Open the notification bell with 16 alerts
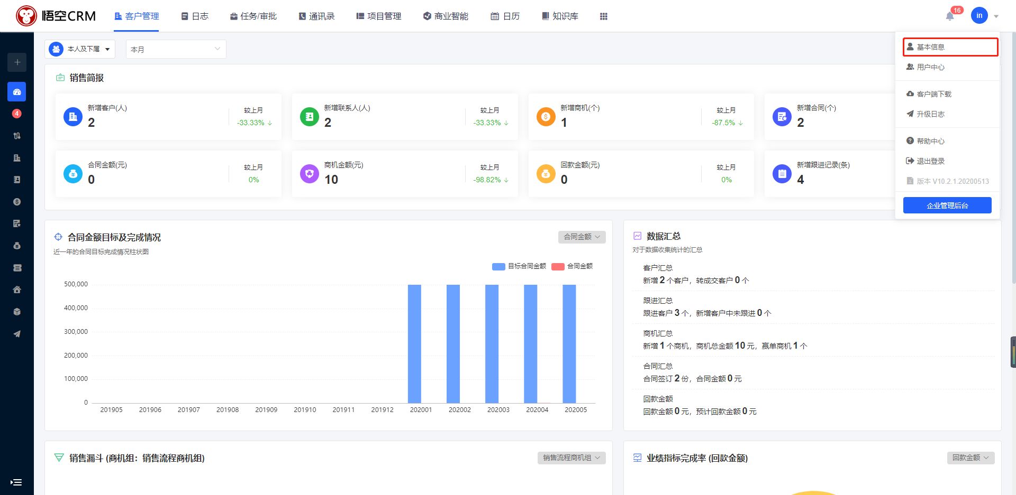 950,16
